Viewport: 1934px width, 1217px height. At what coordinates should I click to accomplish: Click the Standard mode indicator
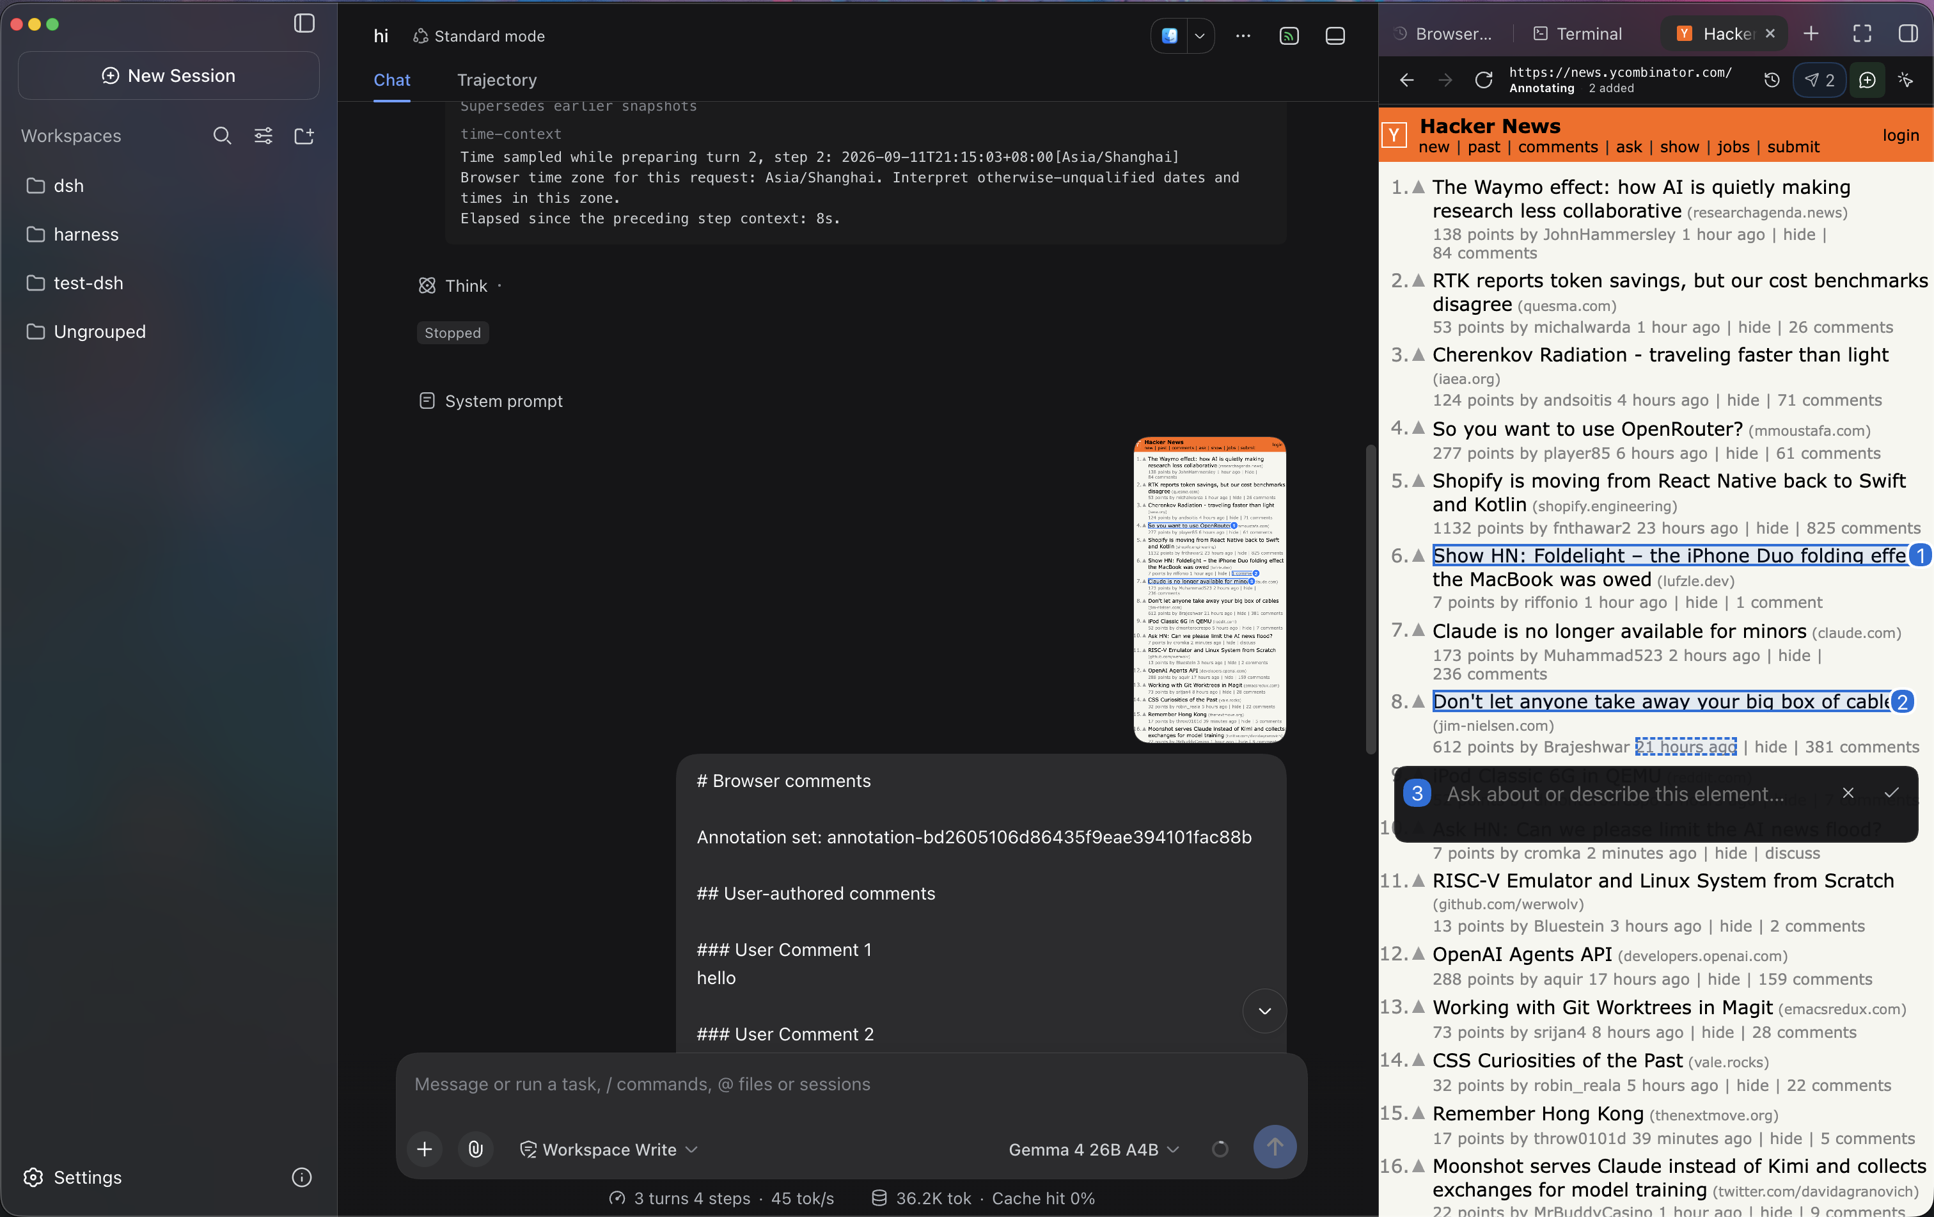(x=478, y=36)
